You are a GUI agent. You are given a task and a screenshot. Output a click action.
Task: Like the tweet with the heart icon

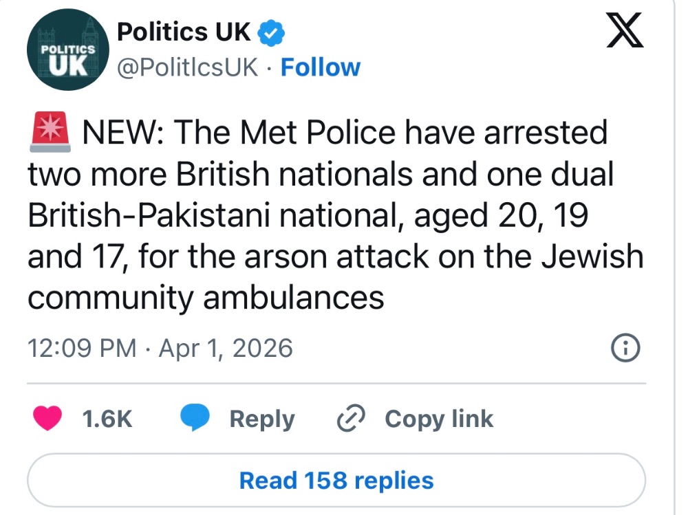[47, 418]
